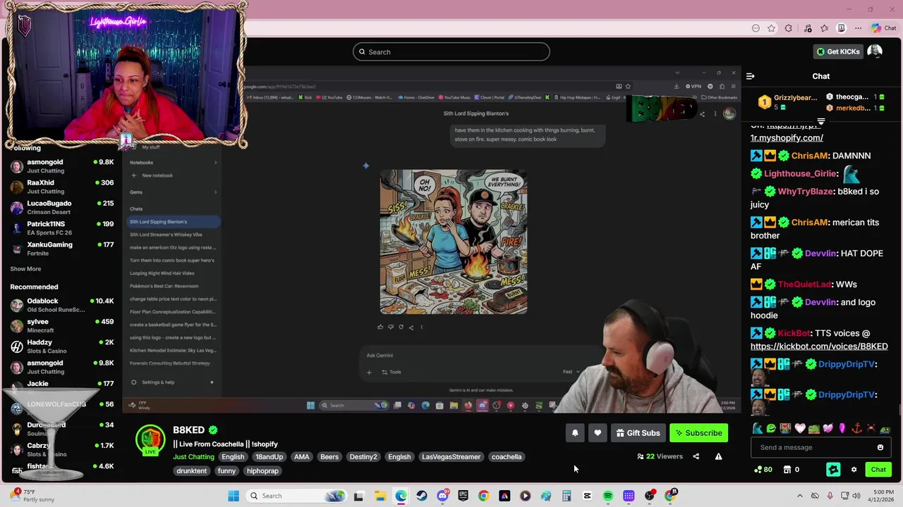Viewport: 903px width, 507px height.
Task: Open Edge browser extensions icon
Action: [x=789, y=28]
